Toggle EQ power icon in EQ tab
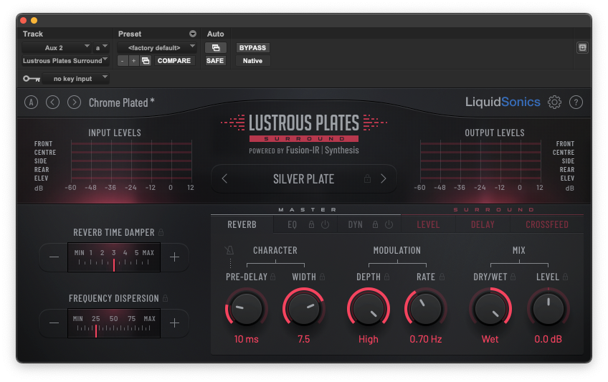Image resolution: width=608 pixels, height=382 pixels. [x=326, y=224]
